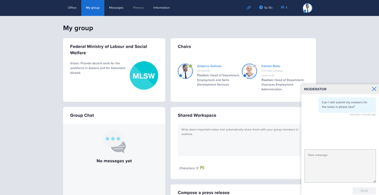Click Kaiman Badu's avatar photo
The height and width of the screenshot is (195, 379).
(x=249, y=71)
